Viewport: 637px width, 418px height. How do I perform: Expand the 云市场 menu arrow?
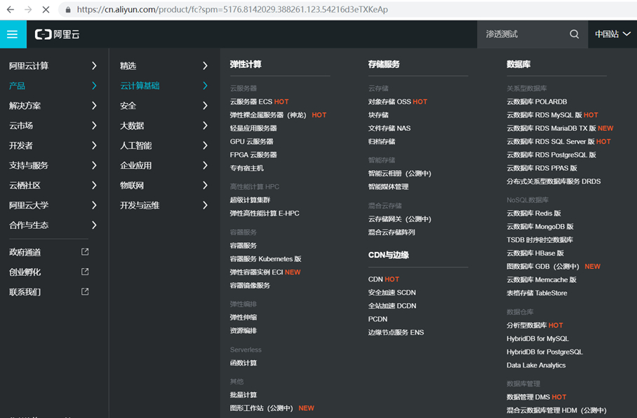point(94,125)
